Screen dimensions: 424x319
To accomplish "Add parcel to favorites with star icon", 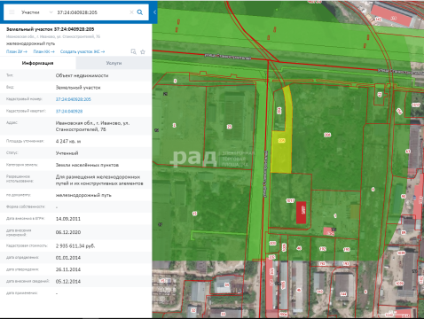I will click(143, 51).
